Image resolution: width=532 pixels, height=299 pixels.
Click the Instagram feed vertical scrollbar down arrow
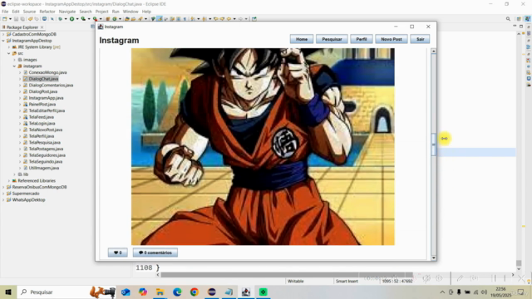click(433, 258)
